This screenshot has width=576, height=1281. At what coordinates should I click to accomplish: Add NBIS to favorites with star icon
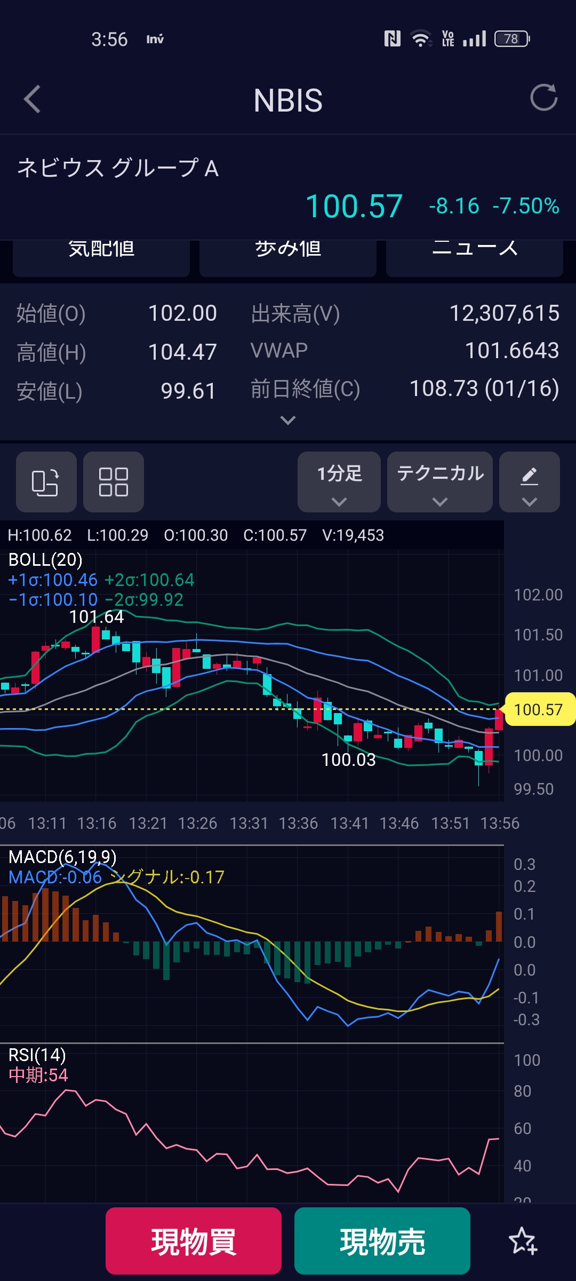(x=523, y=1241)
